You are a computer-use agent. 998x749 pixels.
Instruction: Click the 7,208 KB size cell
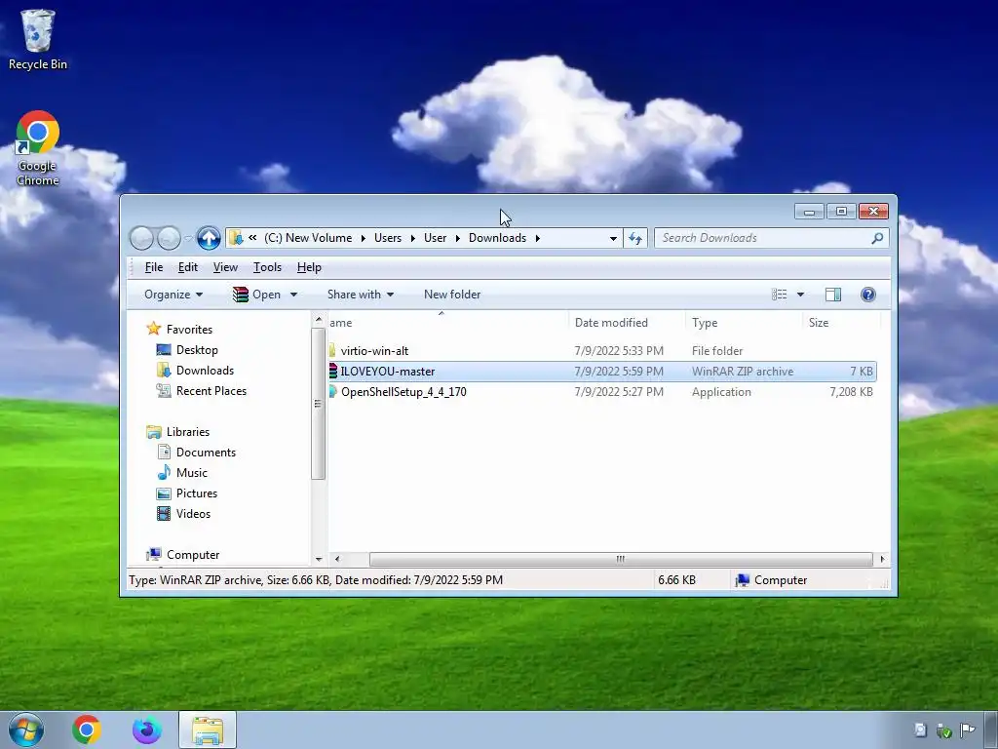pos(851,392)
